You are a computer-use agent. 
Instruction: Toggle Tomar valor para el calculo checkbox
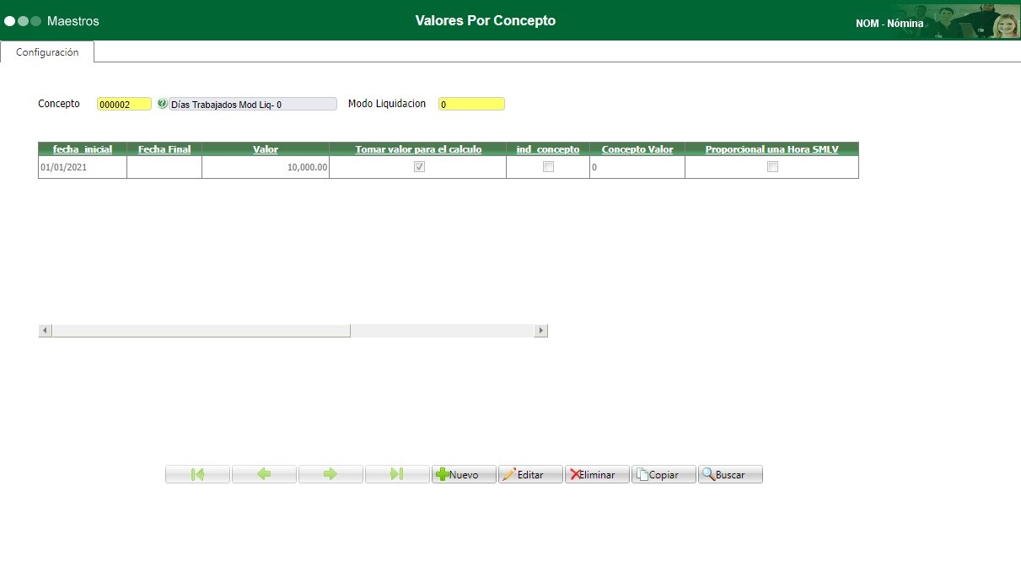(x=419, y=167)
